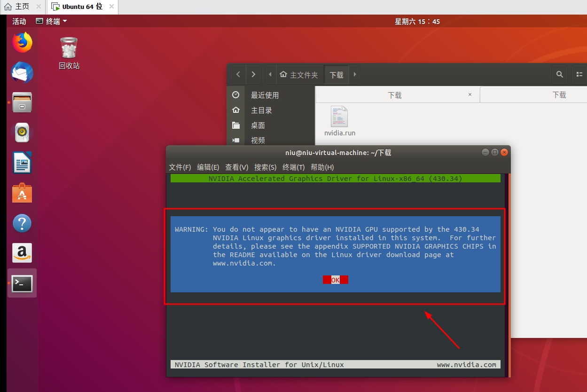Open the Help icon in dock
This screenshot has height=392, width=587.
point(22,223)
